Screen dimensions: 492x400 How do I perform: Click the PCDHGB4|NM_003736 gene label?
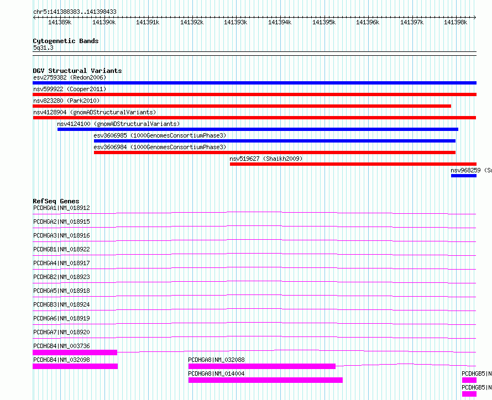tap(61, 346)
